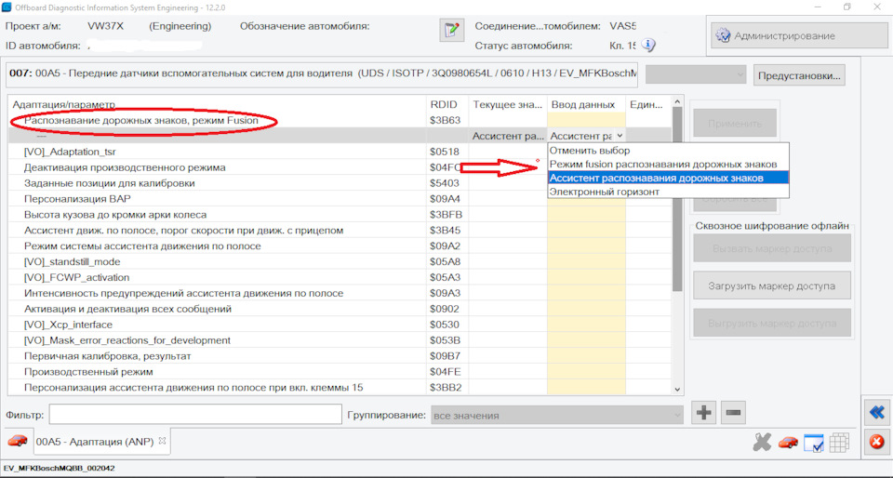Click the edit vehicle designation notepad icon
This screenshot has height=478, width=893.
pos(452,29)
